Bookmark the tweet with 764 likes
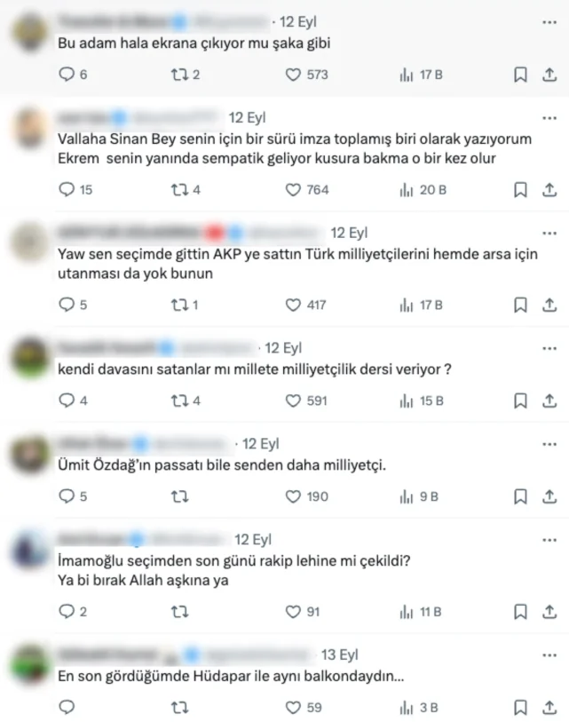This screenshot has width=569, height=722. pyautogui.click(x=520, y=190)
